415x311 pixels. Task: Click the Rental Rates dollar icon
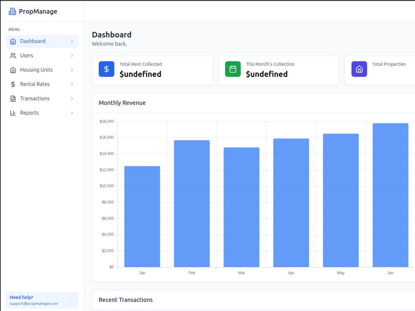[x=13, y=84]
